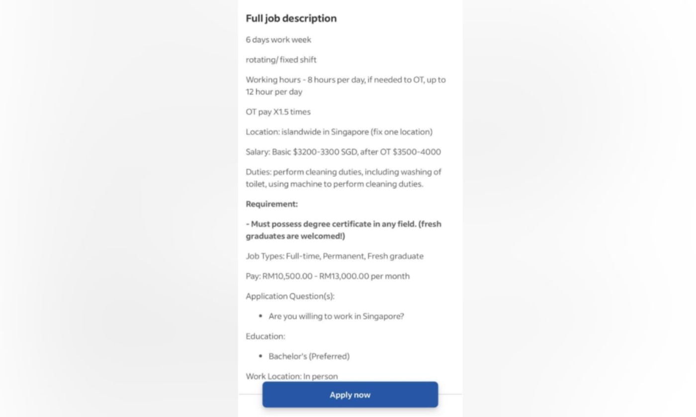
Task: Select the "6 days work week" line
Action: tap(278, 40)
